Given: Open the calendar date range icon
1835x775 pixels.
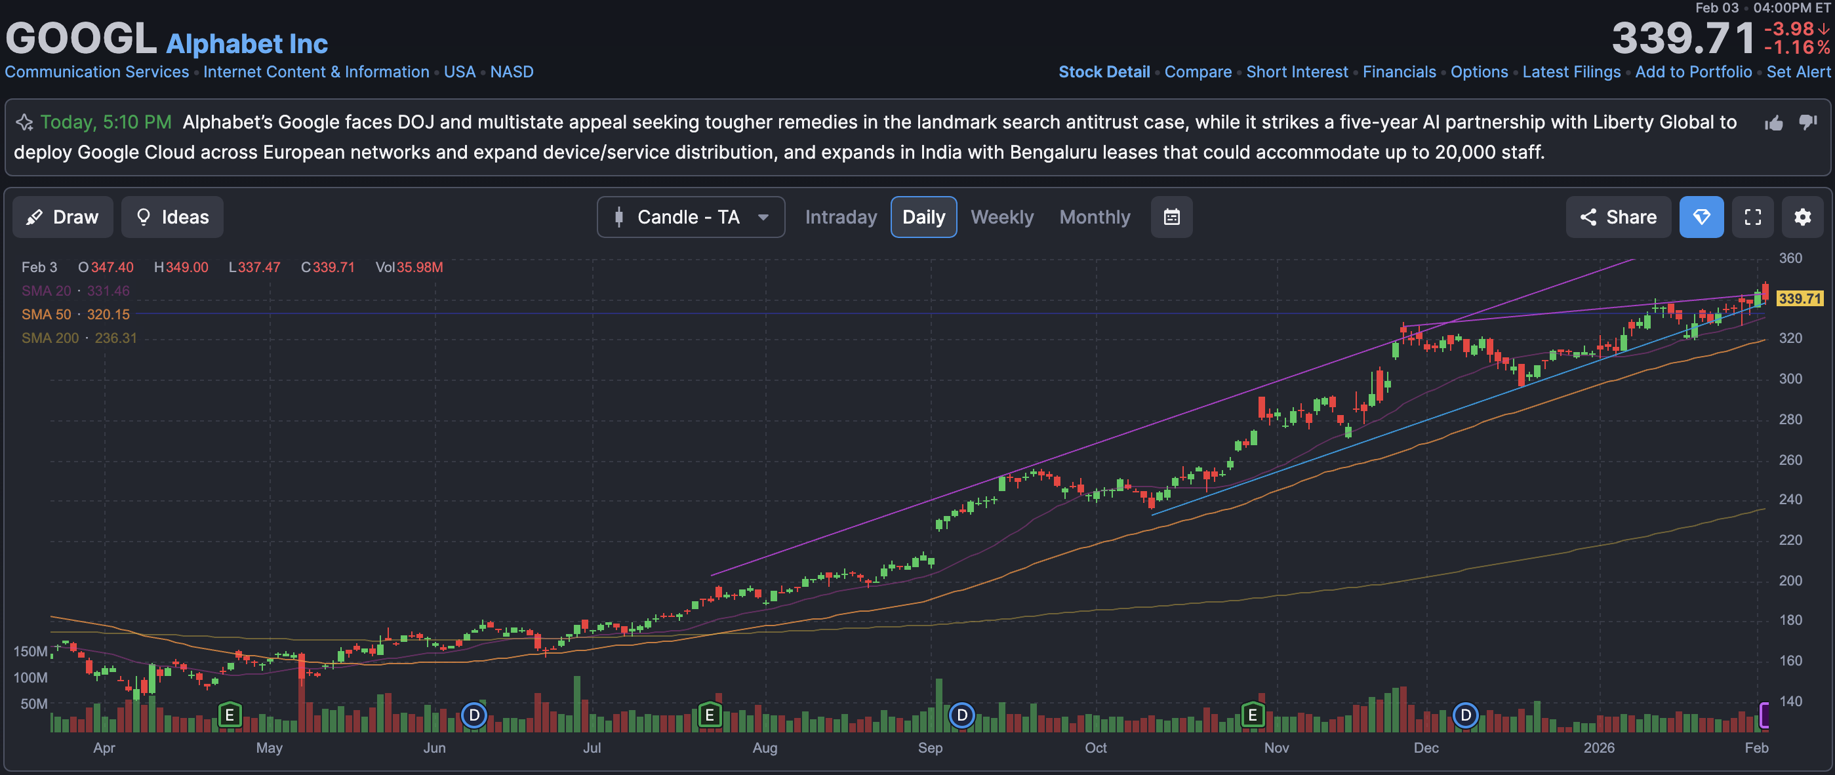Looking at the screenshot, I should pyautogui.click(x=1171, y=217).
